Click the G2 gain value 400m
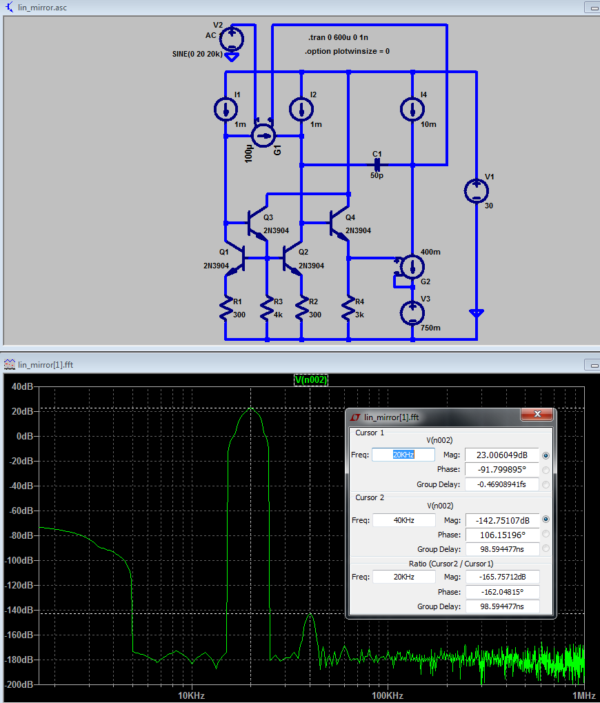Image resolution: width=600 pixels, height=703 pixels. [x=430, y=252]
